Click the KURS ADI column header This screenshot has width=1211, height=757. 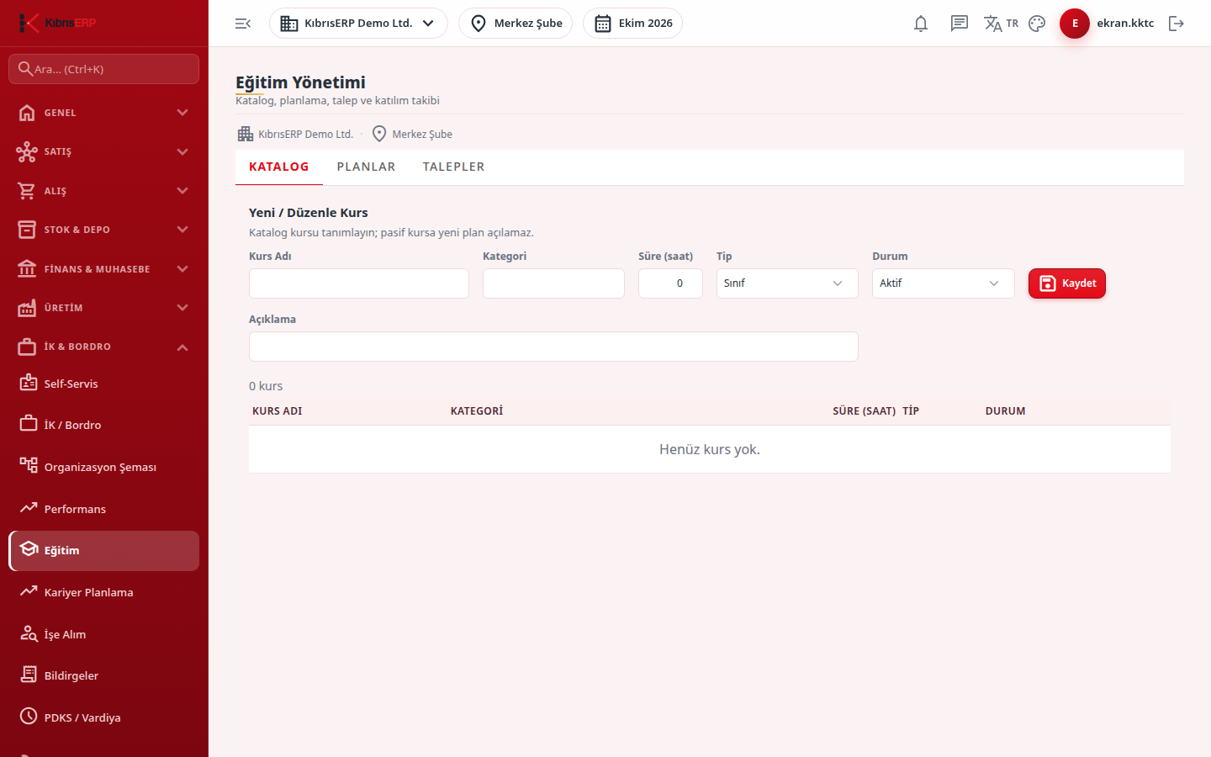tap(278, 411)
